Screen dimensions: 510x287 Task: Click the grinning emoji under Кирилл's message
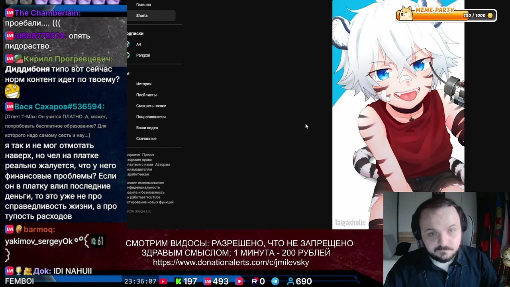tap(12, 91)
